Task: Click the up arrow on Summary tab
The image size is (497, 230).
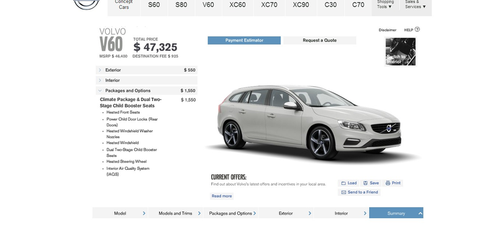Action: [x=421, y=213]
